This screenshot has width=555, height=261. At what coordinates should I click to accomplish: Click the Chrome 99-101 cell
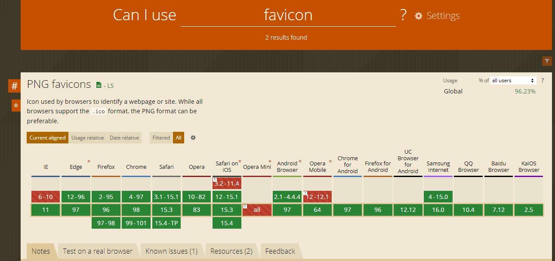click(x=136, y=223)
